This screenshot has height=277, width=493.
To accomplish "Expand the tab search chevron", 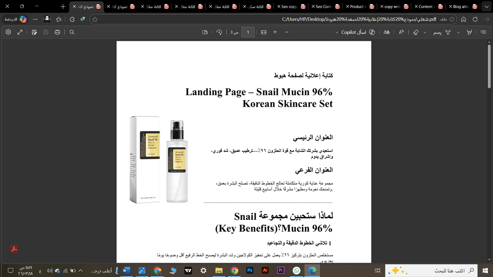I will 487,6.
